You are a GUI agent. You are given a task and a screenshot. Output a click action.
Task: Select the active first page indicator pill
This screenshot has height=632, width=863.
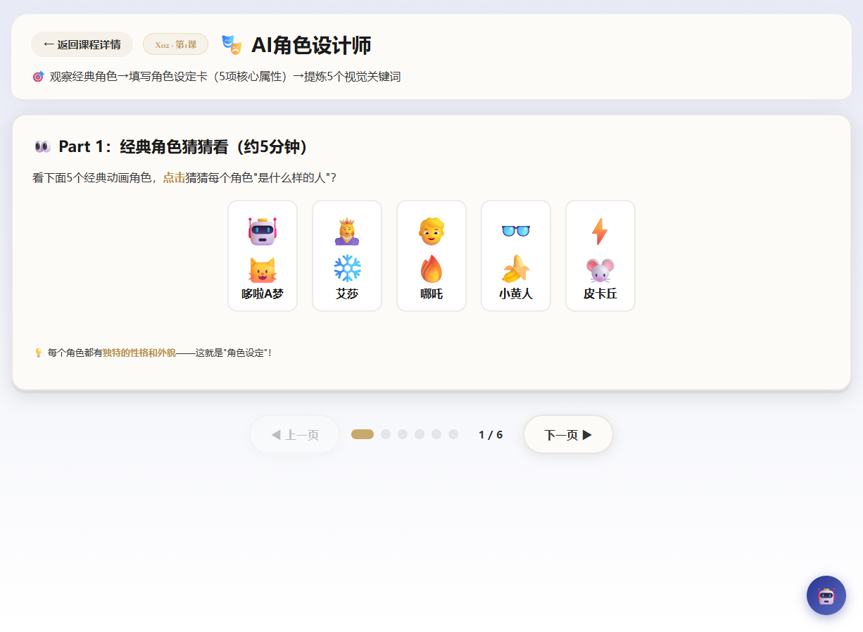(363, 434)
